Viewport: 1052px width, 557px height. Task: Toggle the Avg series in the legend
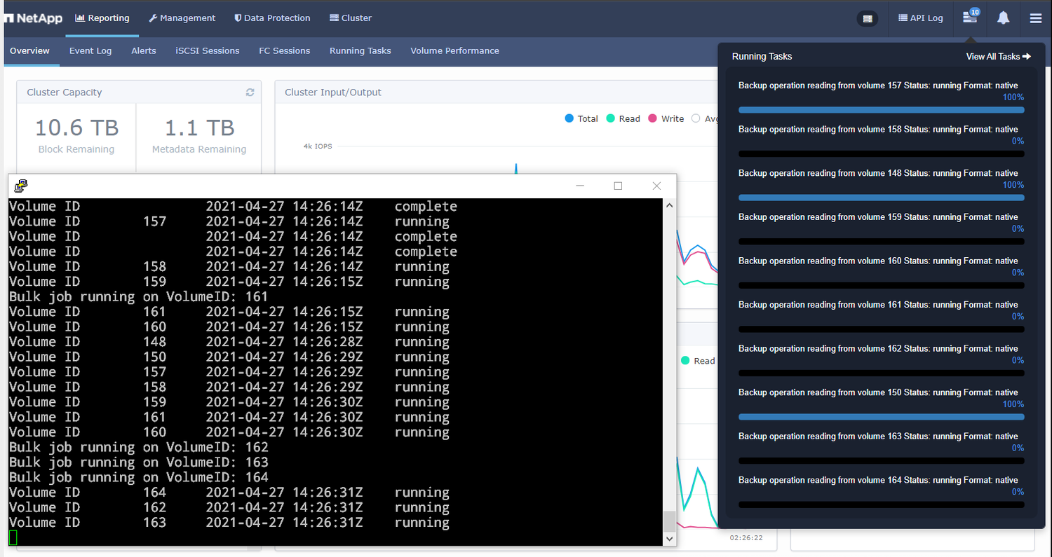point(706,118)
